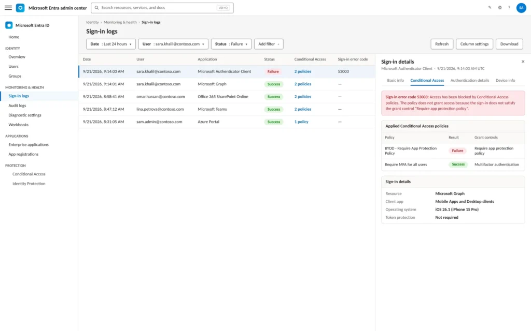Open Conditional Access under Protection
Screen dimensions: 531x331
click(39, 174)
